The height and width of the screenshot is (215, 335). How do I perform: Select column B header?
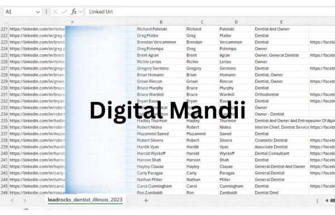click(x=161, y=22)
